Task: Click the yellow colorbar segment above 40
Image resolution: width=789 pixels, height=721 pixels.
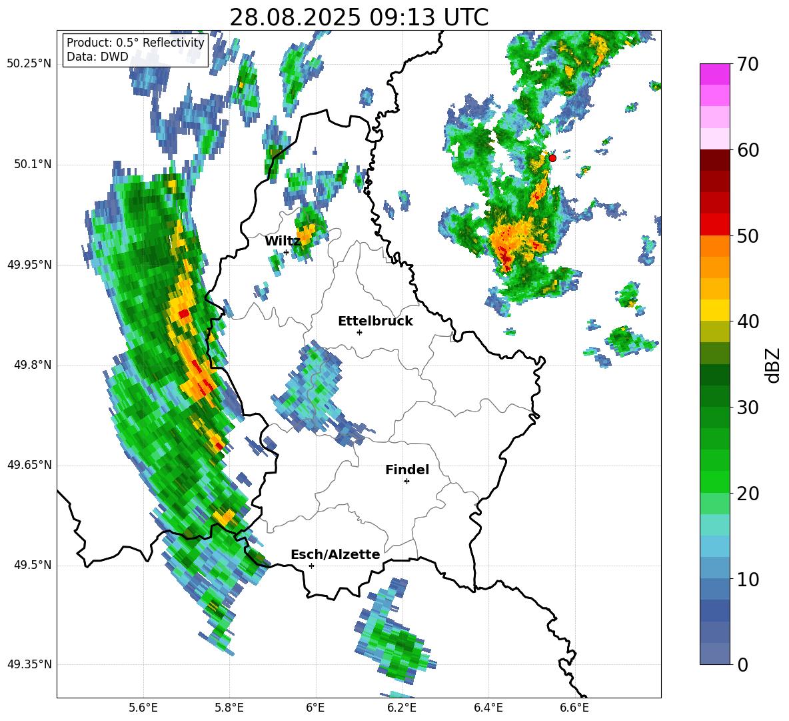Action: [714, 310]
